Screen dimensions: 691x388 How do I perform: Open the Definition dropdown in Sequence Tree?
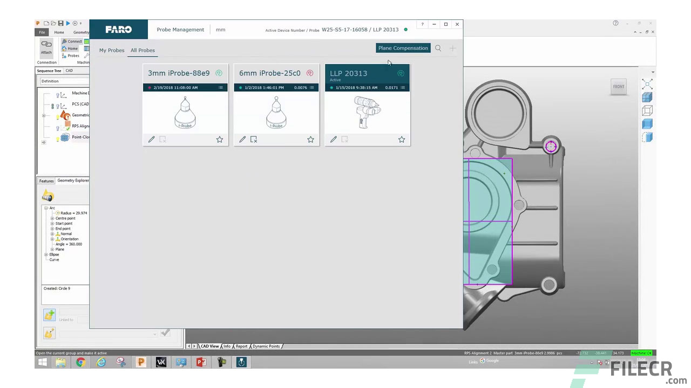(x=65, y=81)
